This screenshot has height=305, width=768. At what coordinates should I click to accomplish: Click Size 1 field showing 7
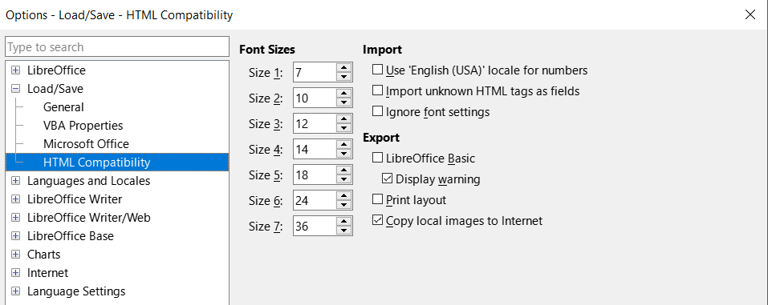click(x=315, y=72)
